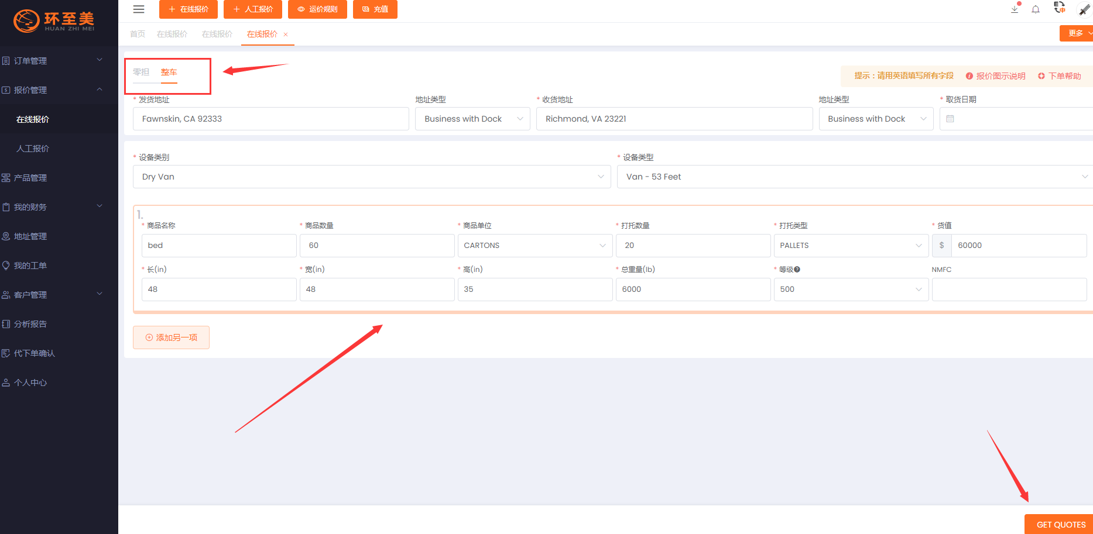
Task: Click the 添加另一项 button
Action: click(x=171, y=337)
